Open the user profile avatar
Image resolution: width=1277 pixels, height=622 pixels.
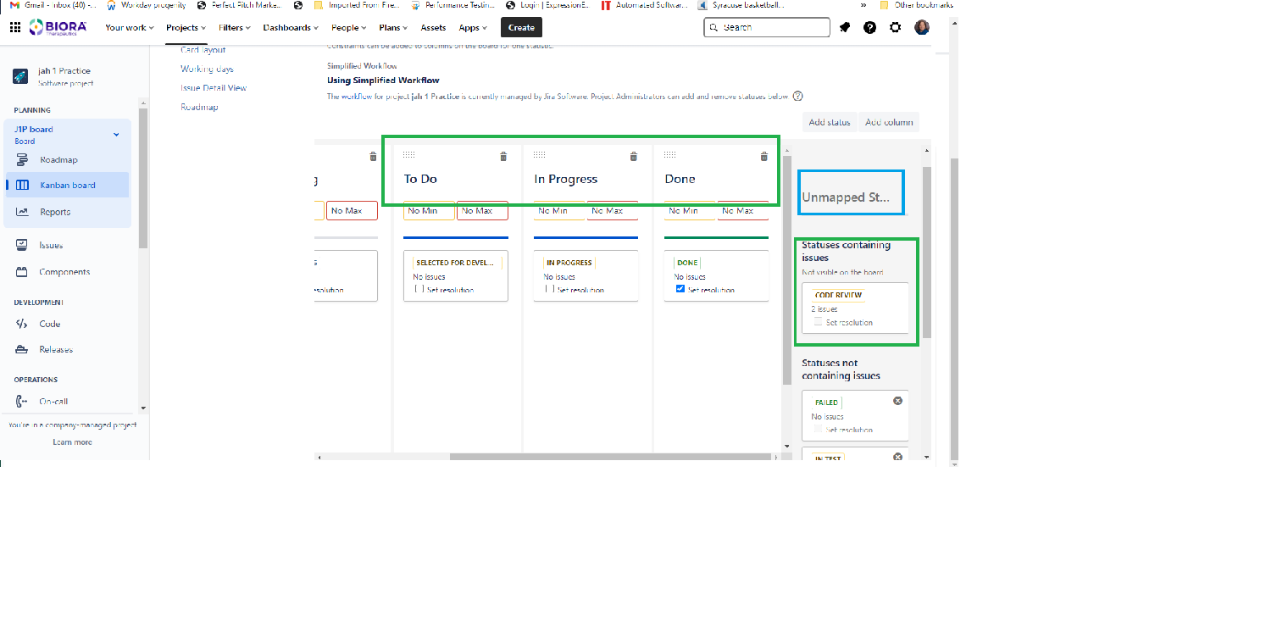[x=922, y=27]
